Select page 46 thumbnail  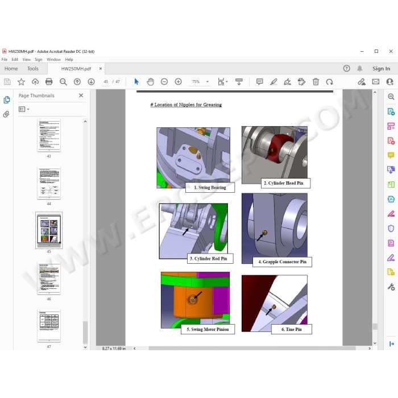[x=49, y=278]
